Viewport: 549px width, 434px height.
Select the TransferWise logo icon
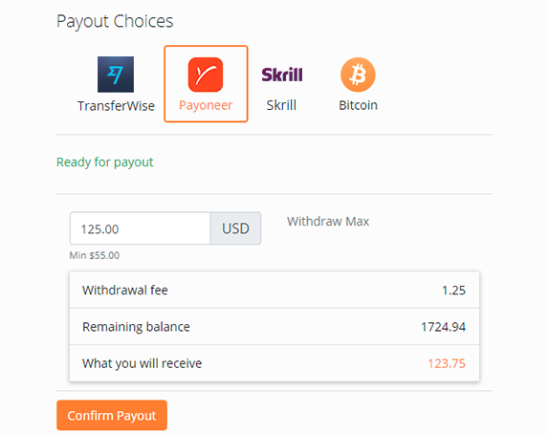pyautogui.click(x=116, y=75)
